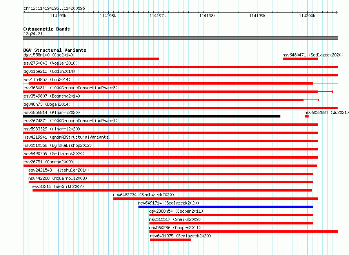
Task: Click the Cytogenetic Bands track title
Action: (x=47, y=29)
